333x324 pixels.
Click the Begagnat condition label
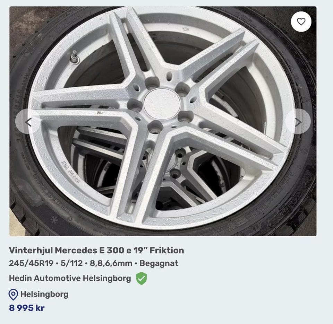(159, 263)
